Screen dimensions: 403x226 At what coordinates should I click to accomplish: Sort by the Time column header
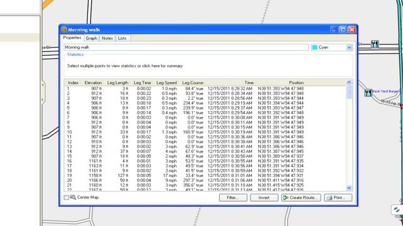(x=249, y=83)
